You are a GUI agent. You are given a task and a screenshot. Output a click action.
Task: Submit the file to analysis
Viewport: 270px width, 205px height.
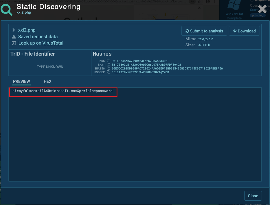click(x=204, y=31)
